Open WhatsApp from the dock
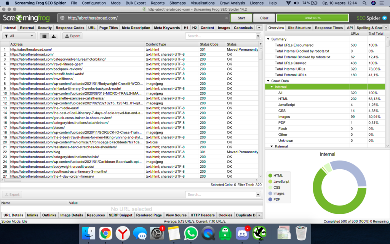 pyautogui.click(x=191, y=233)
